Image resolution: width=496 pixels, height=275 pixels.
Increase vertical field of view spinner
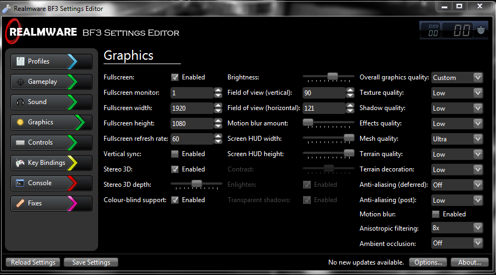pos(350,90)
